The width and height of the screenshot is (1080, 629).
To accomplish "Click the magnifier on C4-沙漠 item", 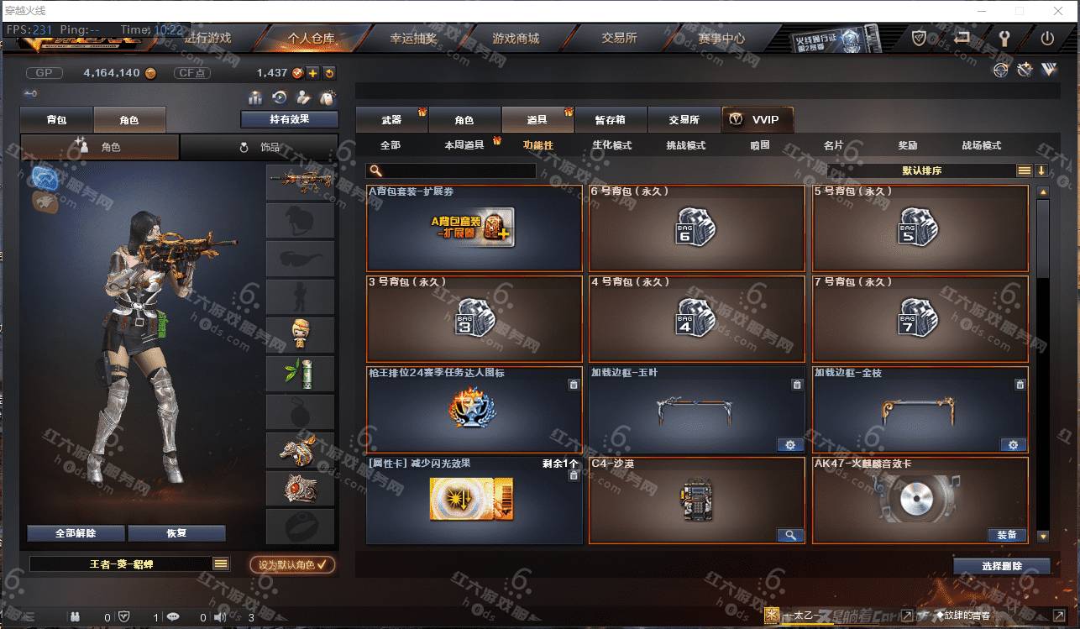I will (x=790, y=535).
